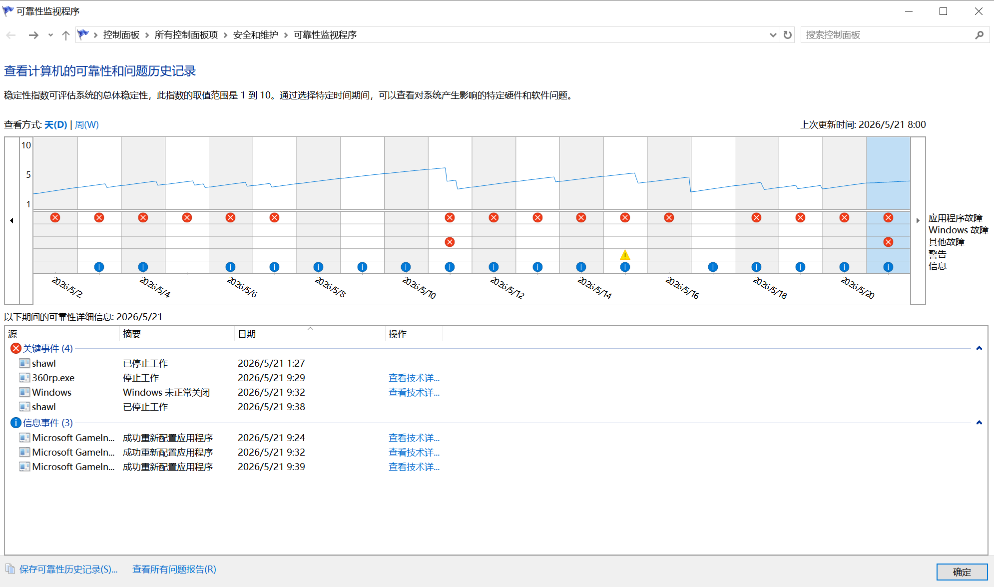This screenshot has height=587, width=994.
Task: Go forward in navigation history
Action: pos(33,35)
